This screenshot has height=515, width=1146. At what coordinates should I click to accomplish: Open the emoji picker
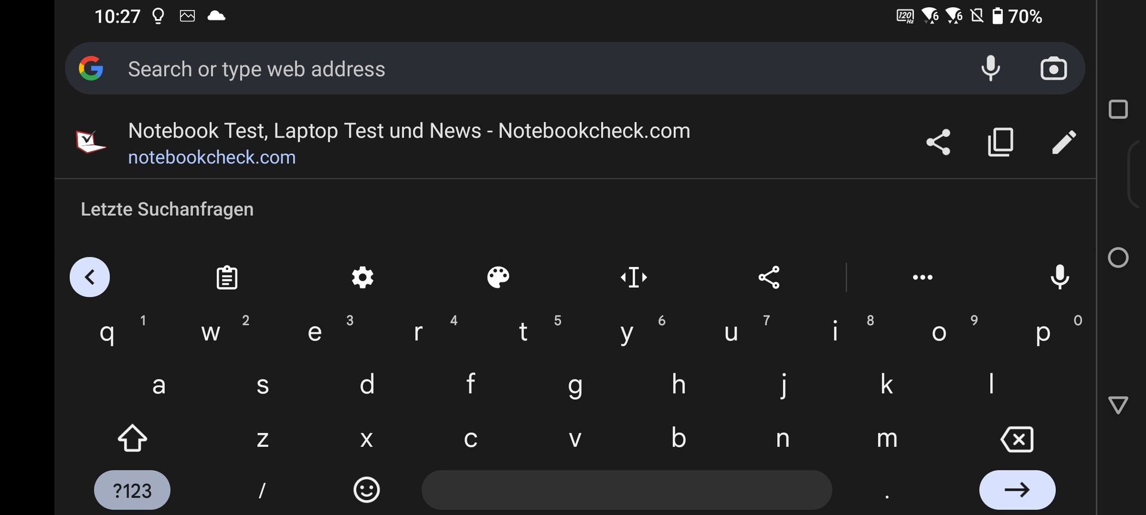[366, 490]
